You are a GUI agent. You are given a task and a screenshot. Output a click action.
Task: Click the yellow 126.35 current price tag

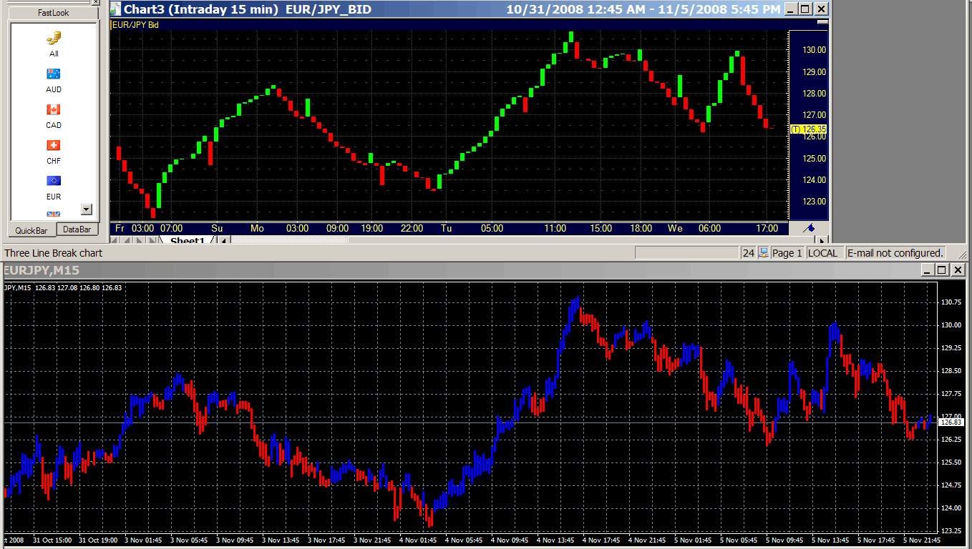point(809,129)
